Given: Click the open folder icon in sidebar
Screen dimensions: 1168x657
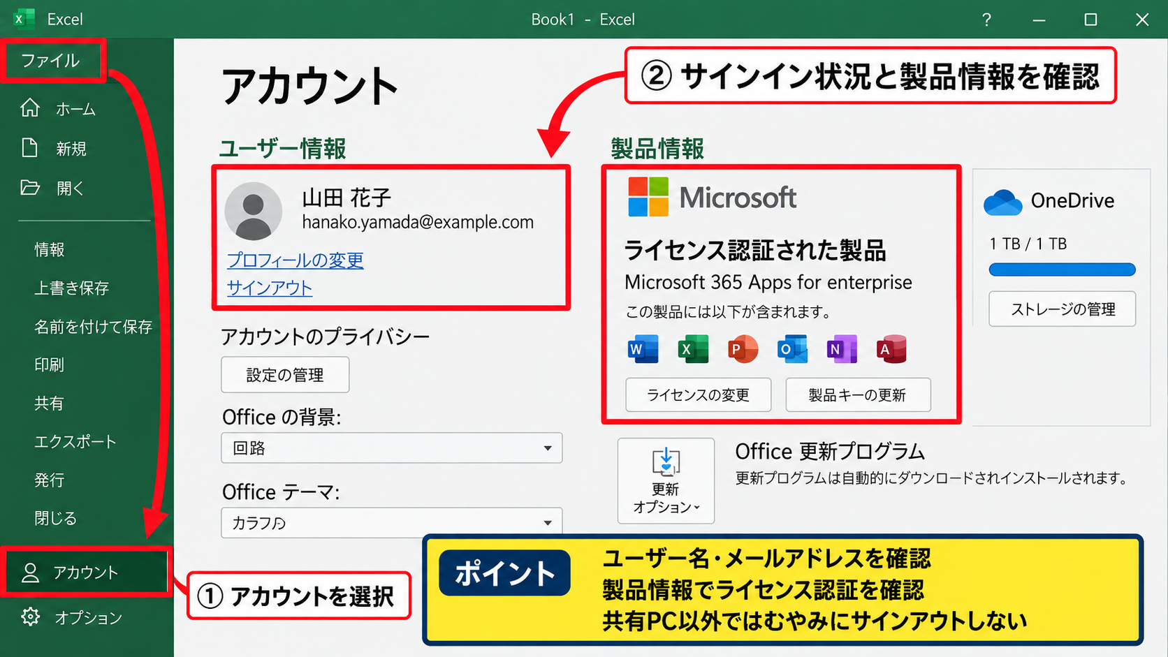Looking at the screenshot, I should pos(30,187).
